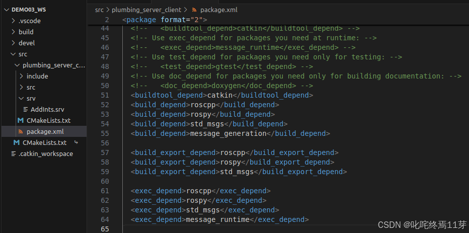Open CMakeLists.txt inside the package folder

(48, 121)
